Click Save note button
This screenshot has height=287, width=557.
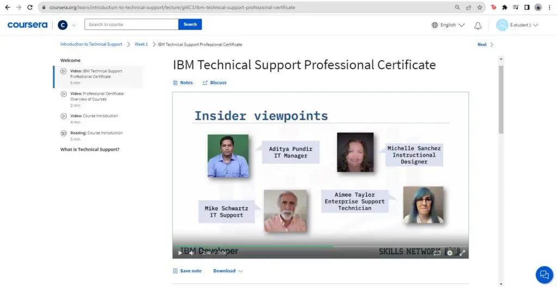187,271
